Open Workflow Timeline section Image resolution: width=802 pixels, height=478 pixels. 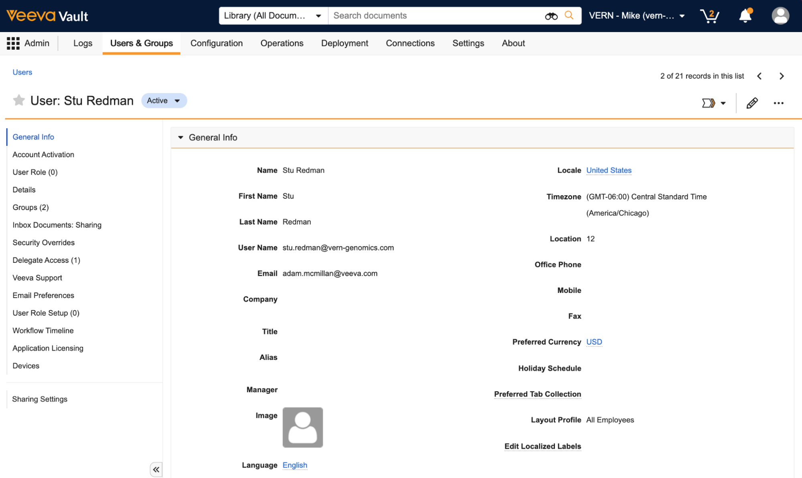(43, 331)
